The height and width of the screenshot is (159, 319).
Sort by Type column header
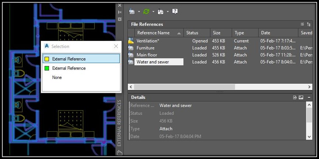(245, 33)
